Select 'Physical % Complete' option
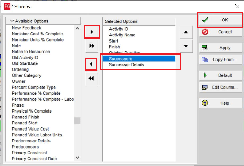Screen dimensions: 244x166 click(x=32, y=111)
